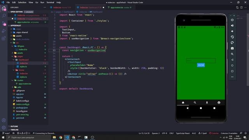Open the Terminal menu
249x140 pixels.
[x=50, y=2]
